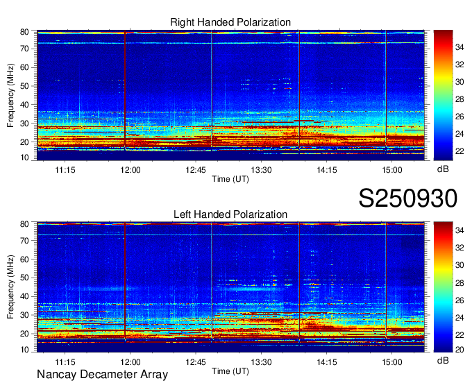This screenshot has height=383, width=472.
Task: Click the upper plot's Time (UT) axis label
Action: (x=230, y=178)
